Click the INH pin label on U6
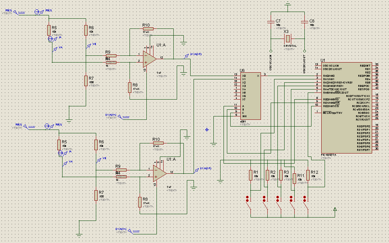 244,116
